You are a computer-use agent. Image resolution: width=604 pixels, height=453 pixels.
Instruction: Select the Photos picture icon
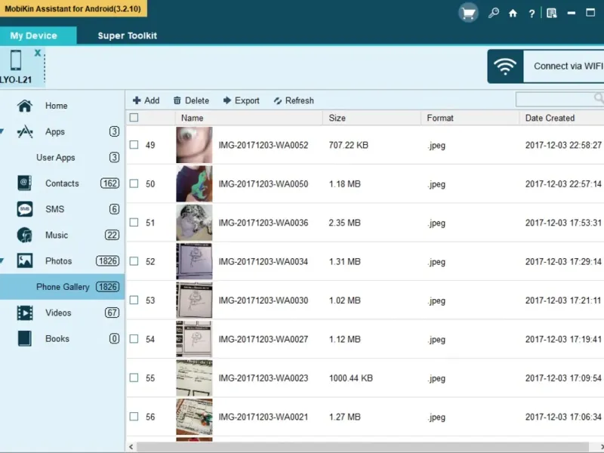click(25, 260)
